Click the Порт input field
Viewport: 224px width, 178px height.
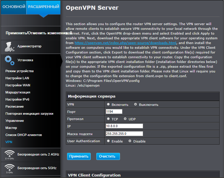(x=114, y=111)
